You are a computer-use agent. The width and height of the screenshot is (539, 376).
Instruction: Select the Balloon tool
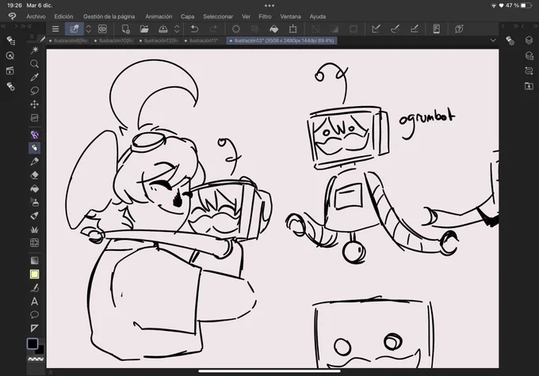pos(34,314)
